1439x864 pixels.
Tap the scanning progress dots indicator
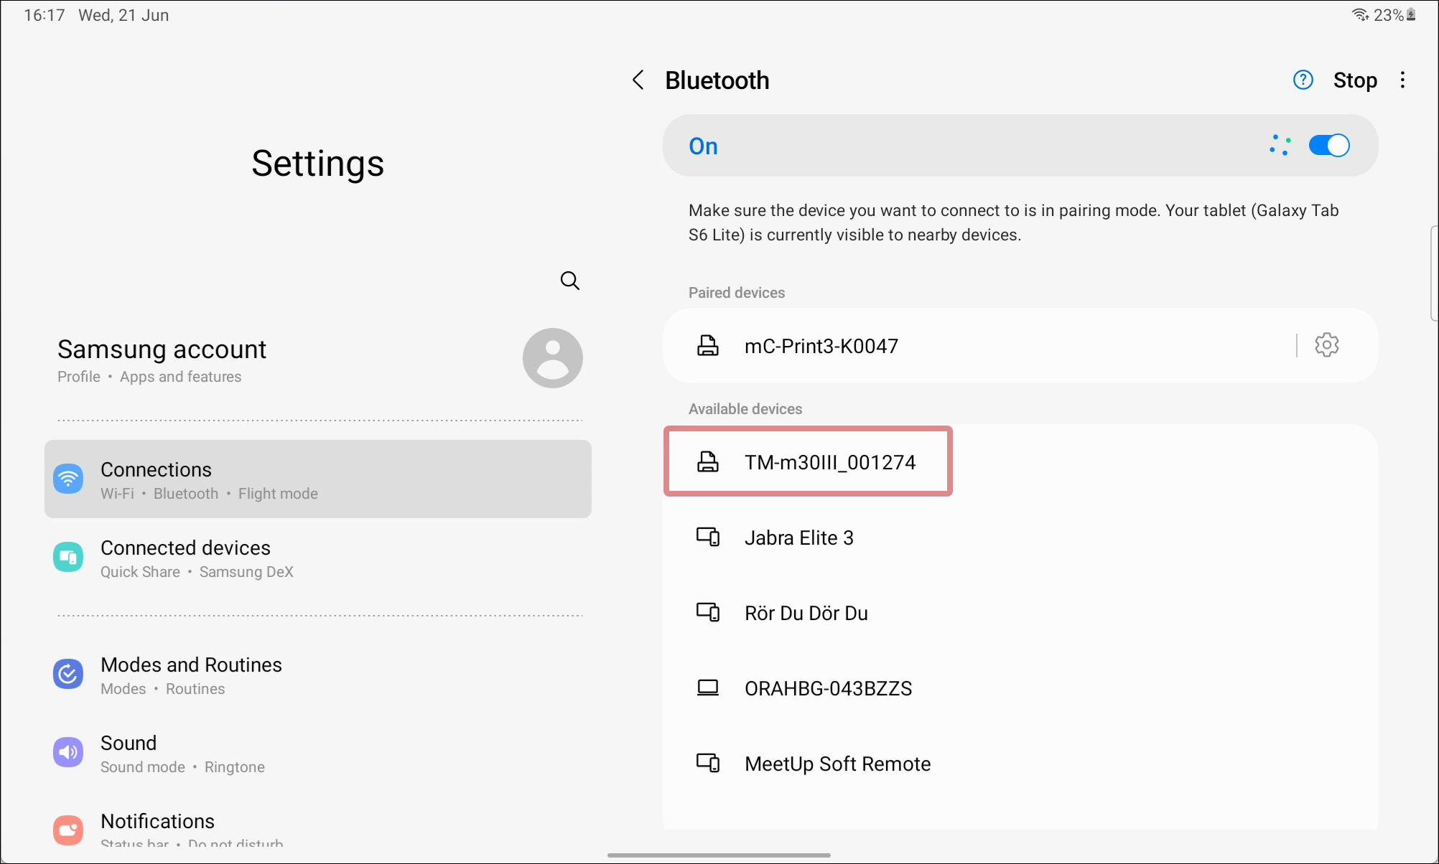1279,145
